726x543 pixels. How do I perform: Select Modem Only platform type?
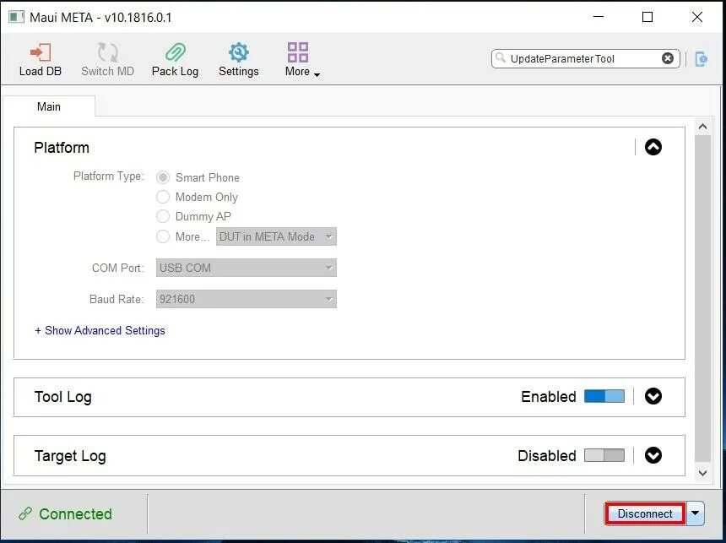(163, 197)
